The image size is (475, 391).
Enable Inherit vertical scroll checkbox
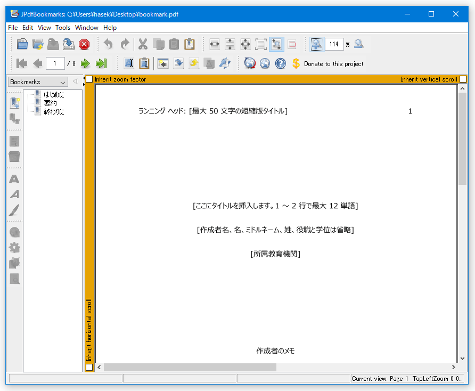coord(463,79)
